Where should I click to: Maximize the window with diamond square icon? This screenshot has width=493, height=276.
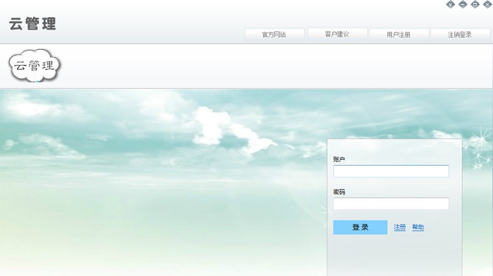(475, 4)
